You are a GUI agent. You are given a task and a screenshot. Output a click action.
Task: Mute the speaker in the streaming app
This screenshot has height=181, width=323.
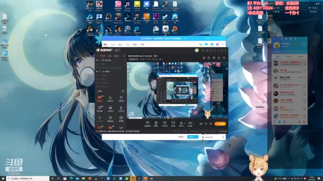tap(190, 123)
